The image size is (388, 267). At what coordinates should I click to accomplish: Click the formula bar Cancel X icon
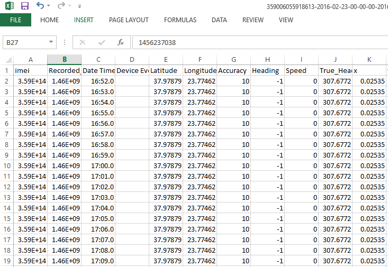coord(83,42)
